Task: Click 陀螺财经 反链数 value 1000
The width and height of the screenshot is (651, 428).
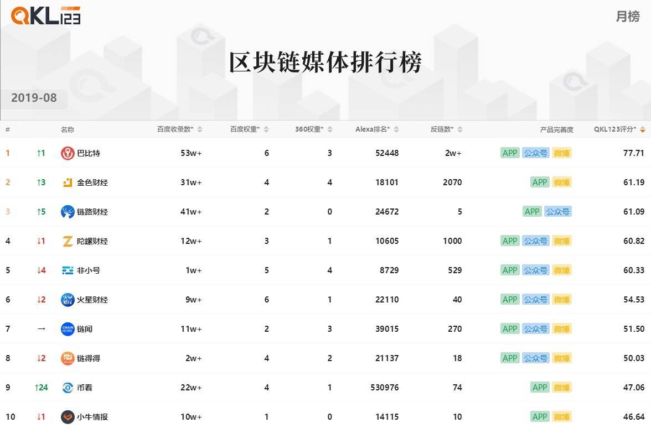Action: tap(452, 241)
